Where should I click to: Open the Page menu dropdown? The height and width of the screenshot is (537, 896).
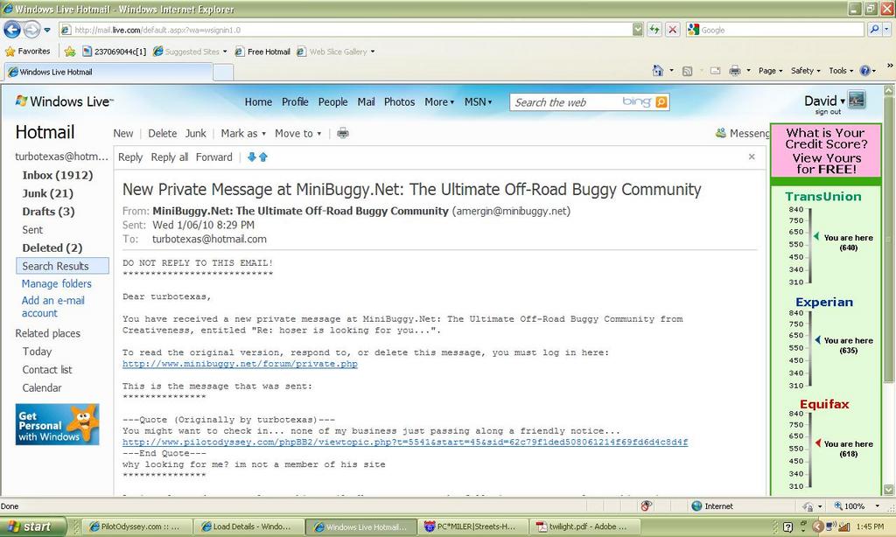[x=770, y=71]
